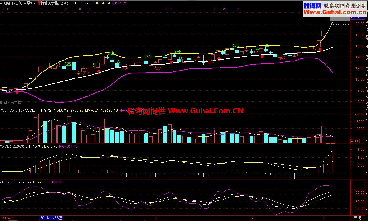Click the red buy arrow near 8.07 low
The height and width of the screenshot is (221, 368).
coord(17,92)
